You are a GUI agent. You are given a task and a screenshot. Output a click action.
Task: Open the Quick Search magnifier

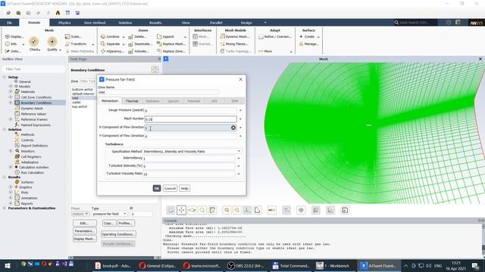(396, 23)
